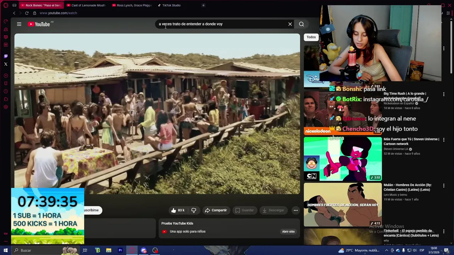Open options for first recommended video
The width and height of the screenshot is (454, 255).
[444, 49]
